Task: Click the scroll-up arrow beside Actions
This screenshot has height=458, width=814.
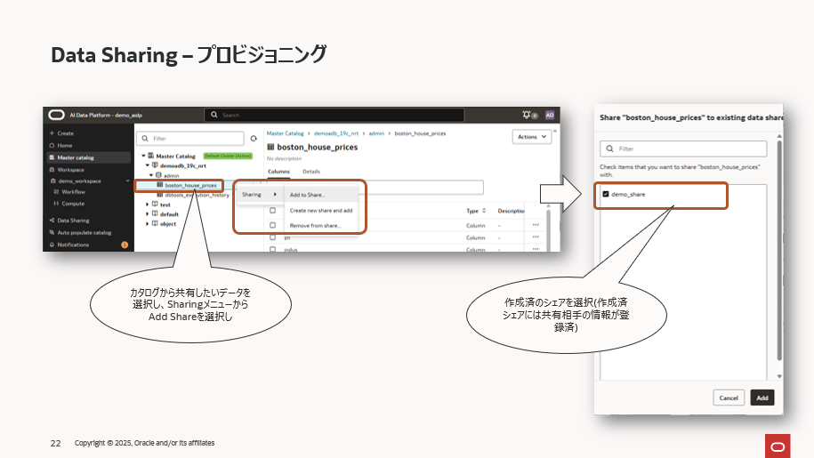Action: tap(555, 131)
